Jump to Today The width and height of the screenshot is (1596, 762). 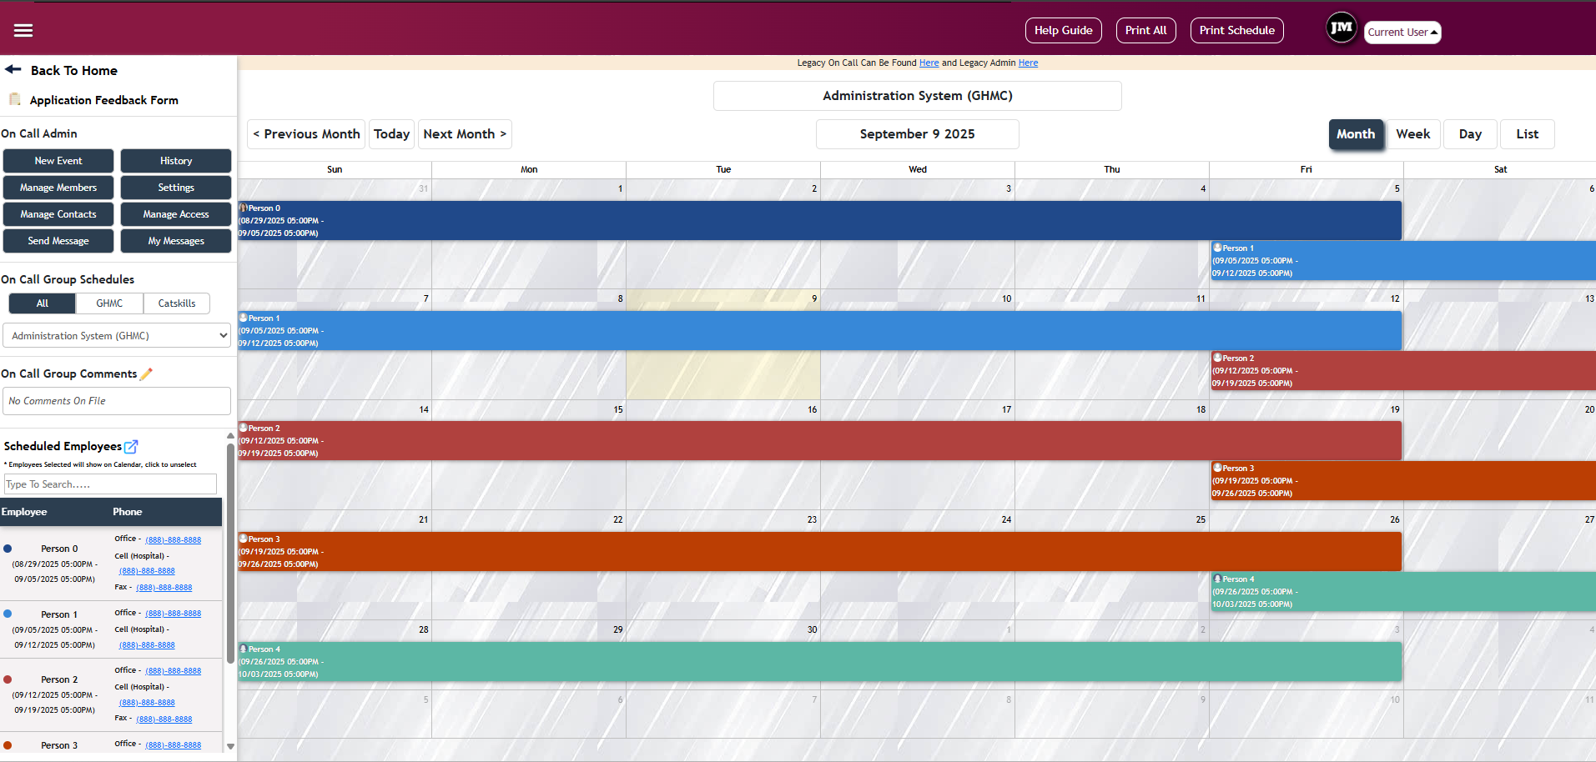(x=391, y=134)
